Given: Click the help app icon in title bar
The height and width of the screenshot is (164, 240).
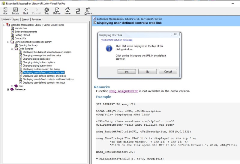Looking at the screenshot, I should pos(3,3).
